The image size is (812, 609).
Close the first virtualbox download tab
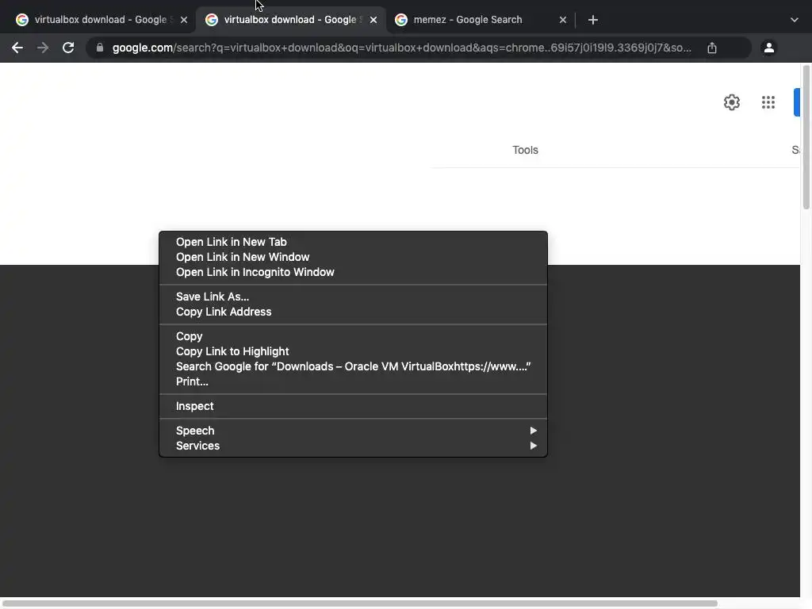(184, 20)
